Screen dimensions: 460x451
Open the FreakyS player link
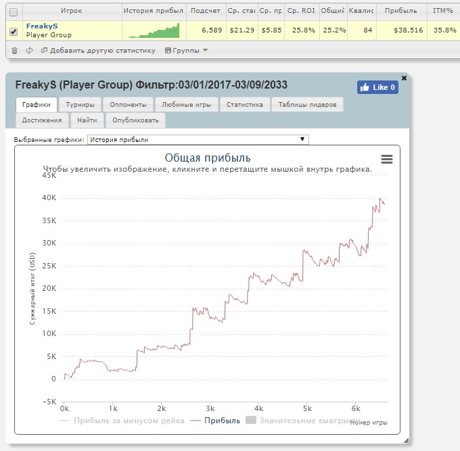42,26
